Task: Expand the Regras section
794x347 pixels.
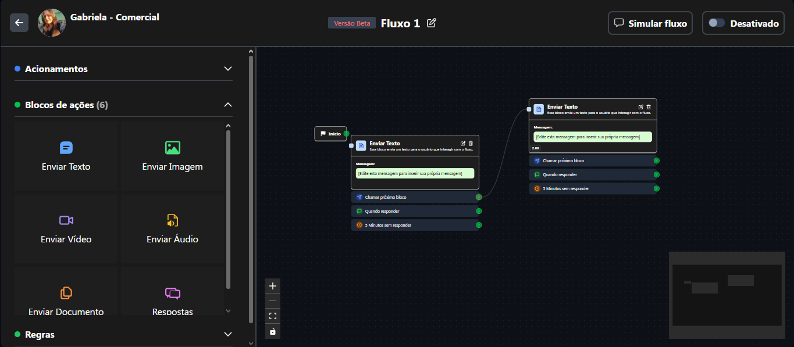Action: click(x=228, y=334)
